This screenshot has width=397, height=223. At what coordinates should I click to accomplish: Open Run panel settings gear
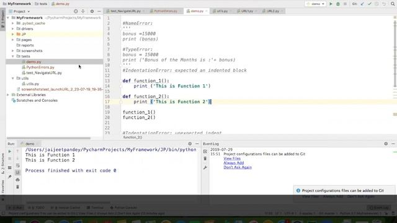point(190,144)
